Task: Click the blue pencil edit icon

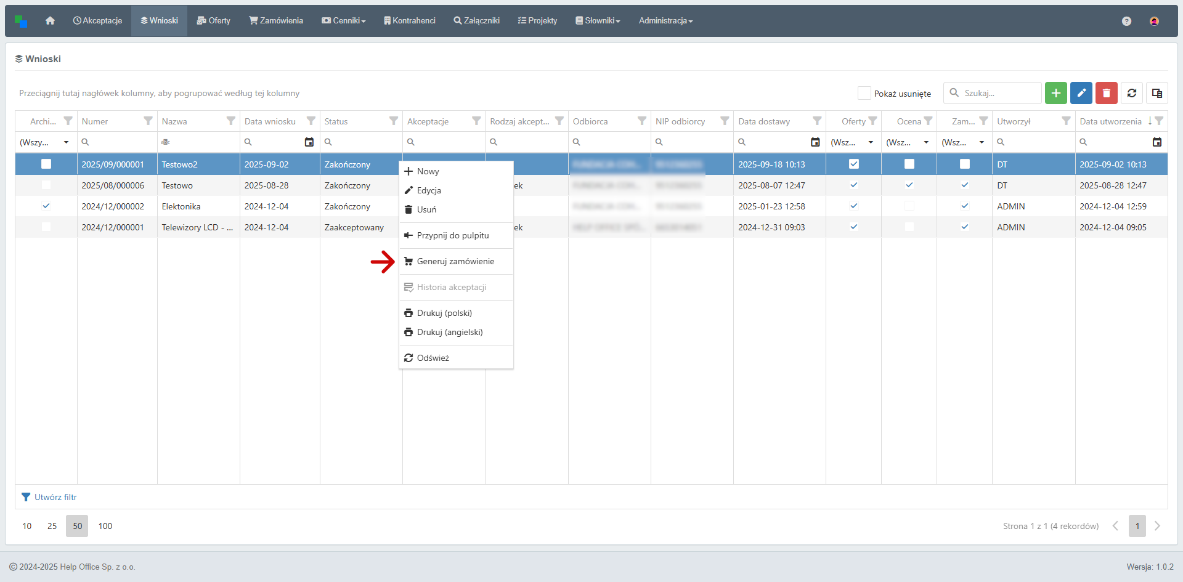Action: coord(1081,93)
